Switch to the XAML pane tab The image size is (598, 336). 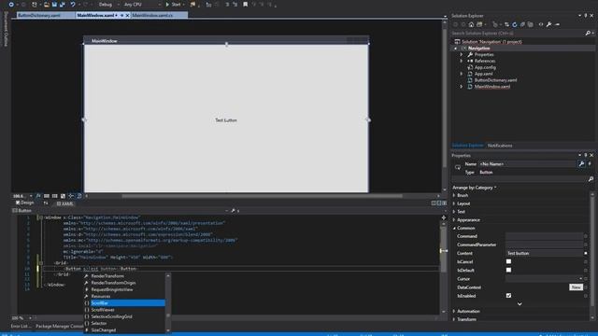point(64,203)
